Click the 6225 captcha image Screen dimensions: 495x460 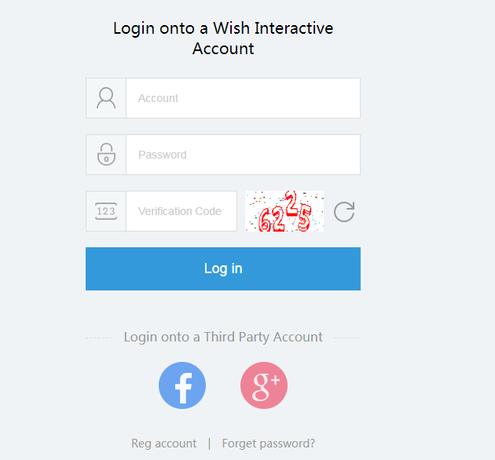pyautogui.click(x=284, y=211)
